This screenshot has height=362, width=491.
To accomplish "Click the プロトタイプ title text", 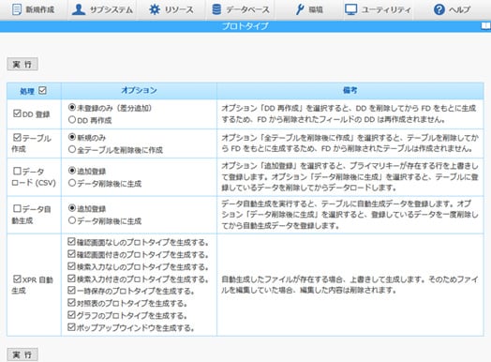I will pos(245,26).
